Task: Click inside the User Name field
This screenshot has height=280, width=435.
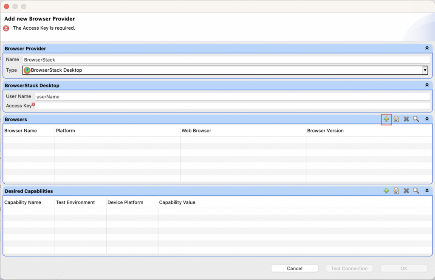Action: [x=170, y=96]
